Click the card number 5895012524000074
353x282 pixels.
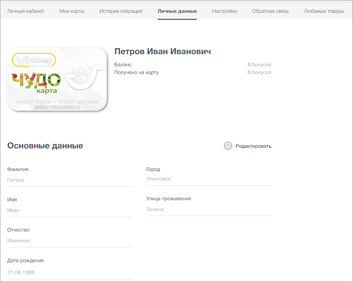(x=57, y=107)
